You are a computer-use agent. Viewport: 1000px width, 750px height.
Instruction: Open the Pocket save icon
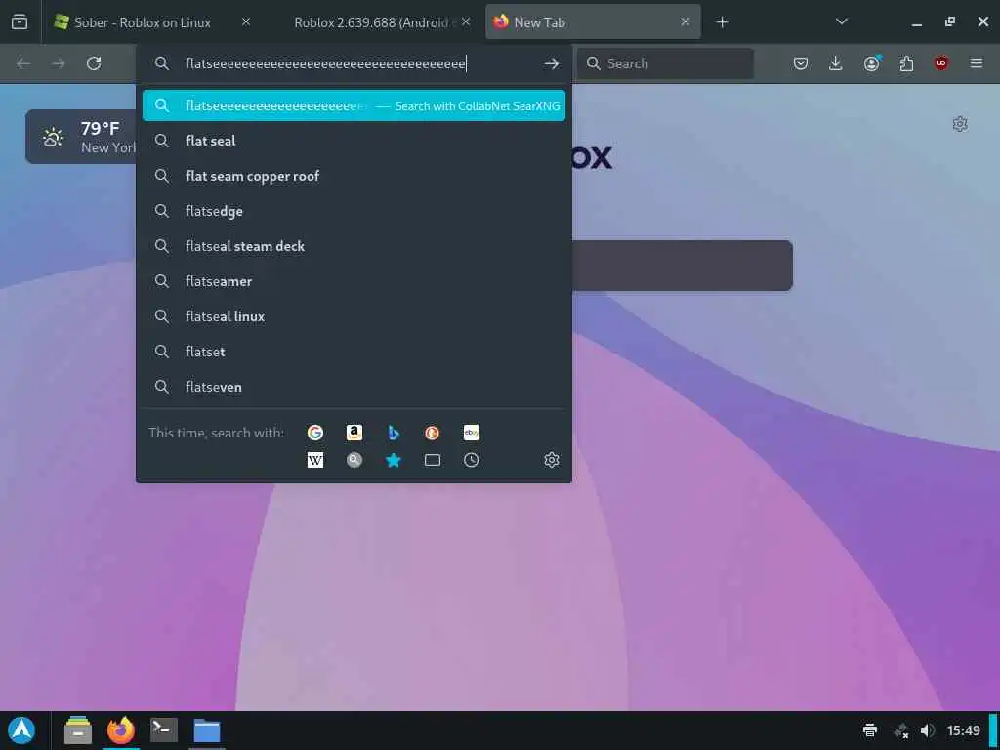pyautogui.click(x=801, y=63)
